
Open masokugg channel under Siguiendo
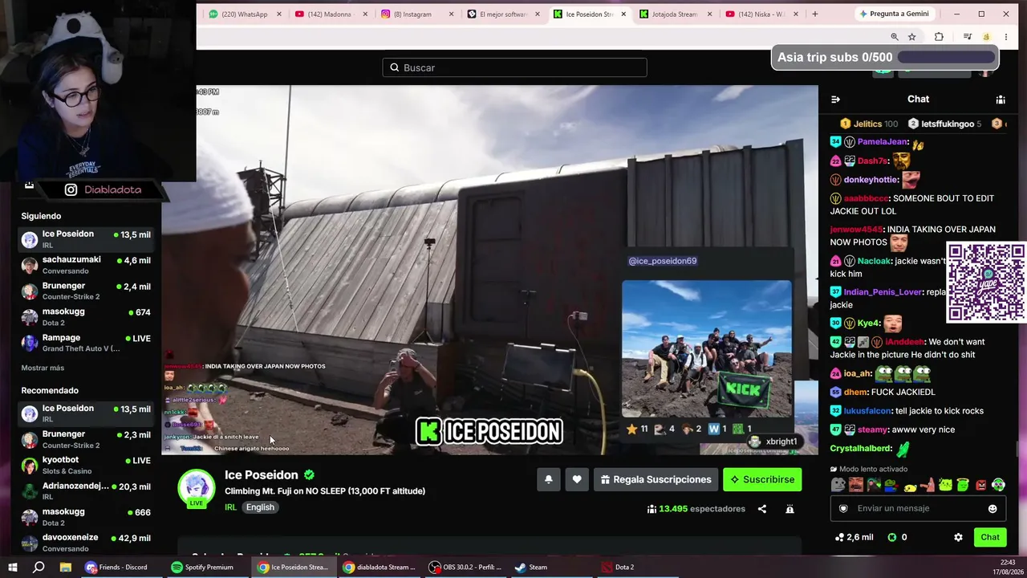coord(85,316)
